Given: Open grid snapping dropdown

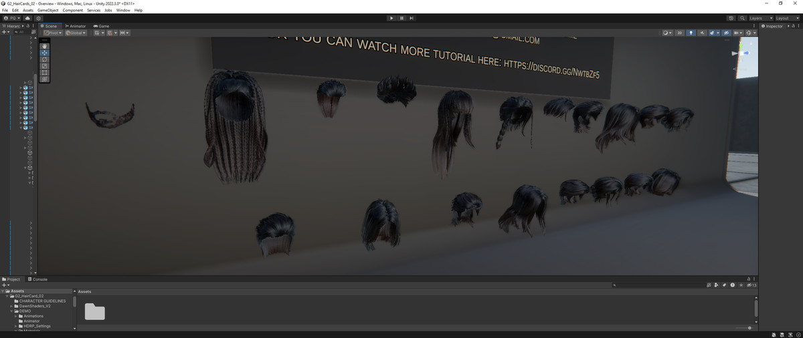Looking at the screenshot, I should pos(116,33).
